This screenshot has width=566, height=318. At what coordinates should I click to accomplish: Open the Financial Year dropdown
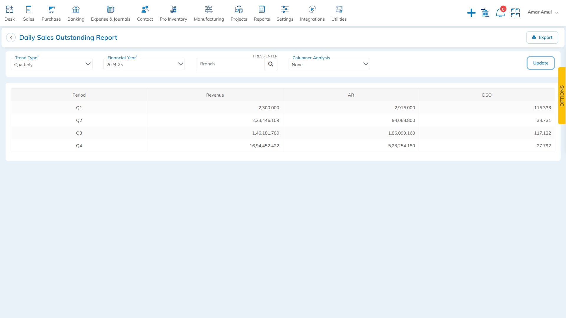point(144,64)
